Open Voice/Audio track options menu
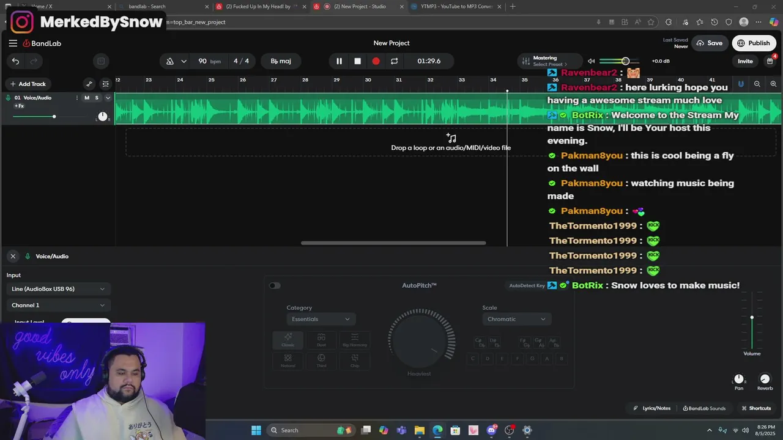 click(x=77, y=98)
